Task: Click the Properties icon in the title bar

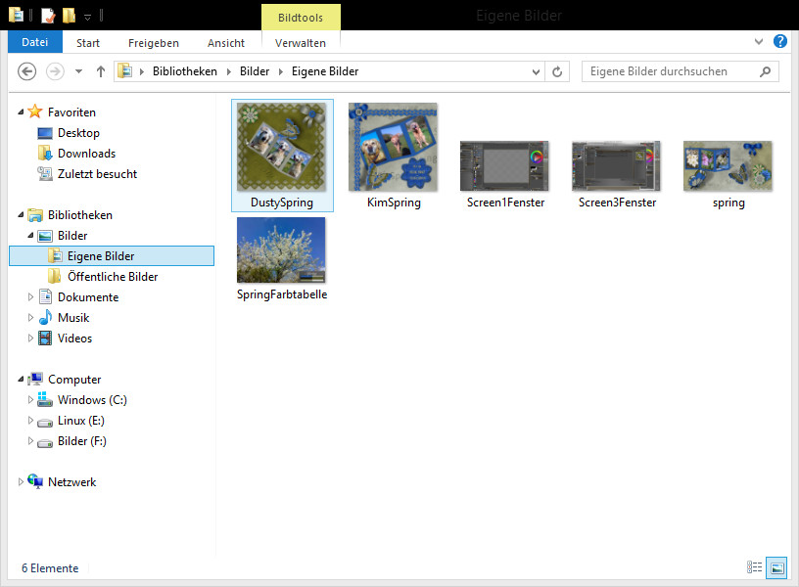Action: click(47, 16)
